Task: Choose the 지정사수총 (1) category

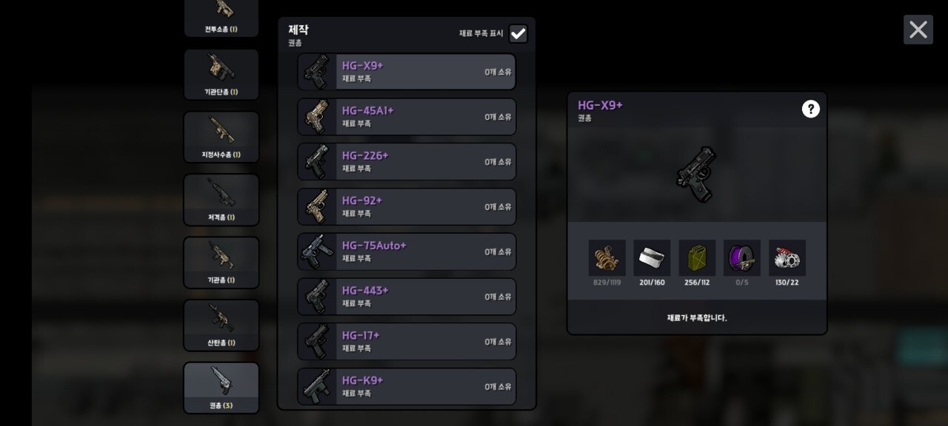Action: coord(221,137)
